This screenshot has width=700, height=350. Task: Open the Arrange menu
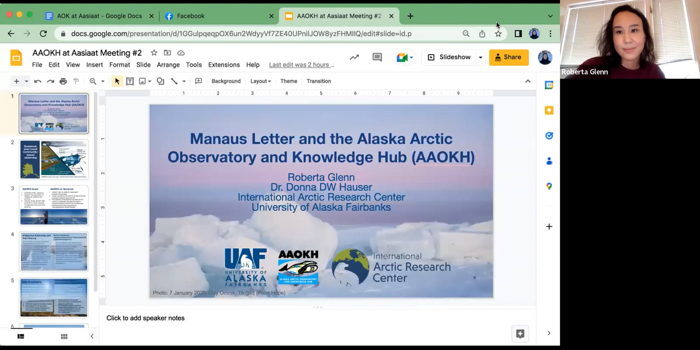[x=168, y=65]
